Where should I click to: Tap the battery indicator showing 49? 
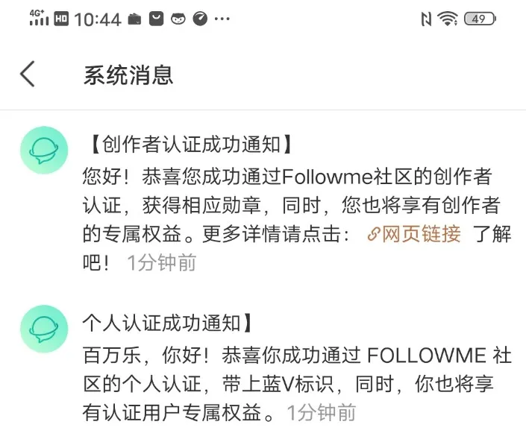pos(480,19)
